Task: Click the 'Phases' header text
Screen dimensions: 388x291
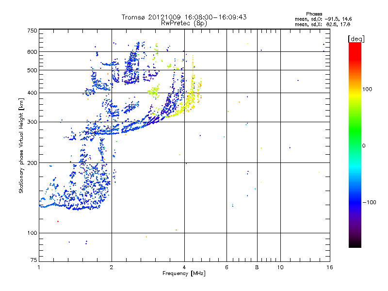Action: 314,14
